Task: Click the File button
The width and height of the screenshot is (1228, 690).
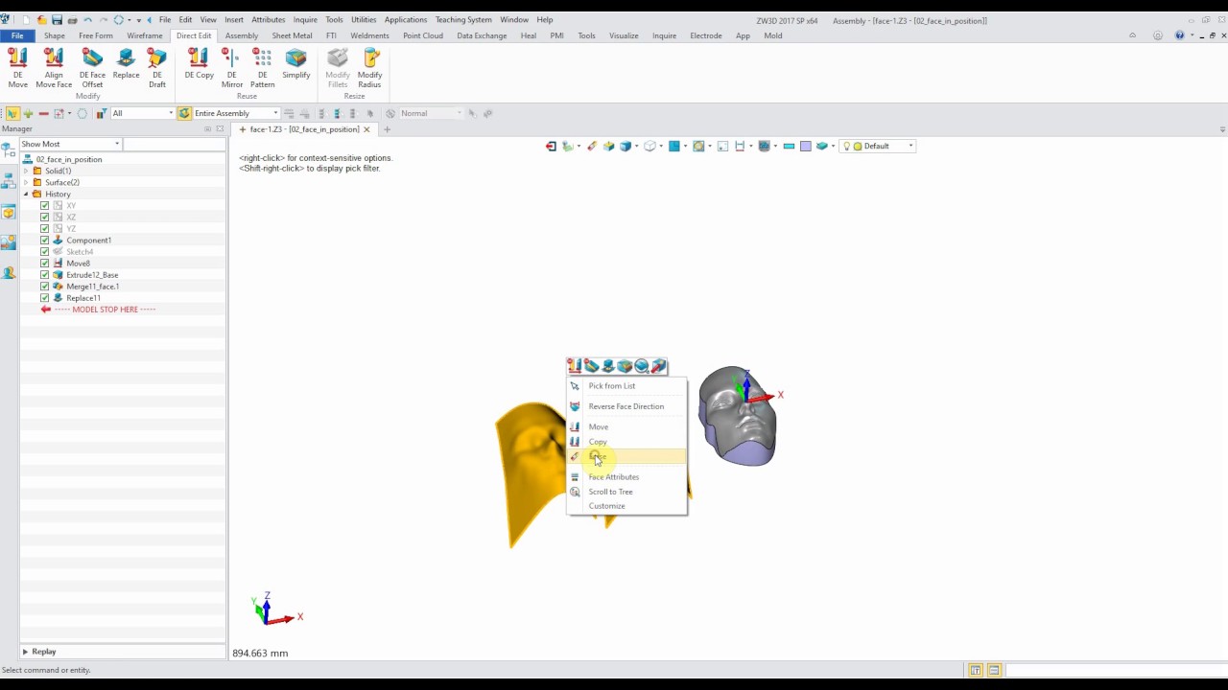Action: [x=17, y=35]
